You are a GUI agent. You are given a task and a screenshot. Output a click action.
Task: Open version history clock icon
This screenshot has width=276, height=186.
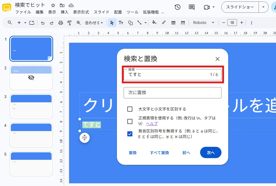178,7
